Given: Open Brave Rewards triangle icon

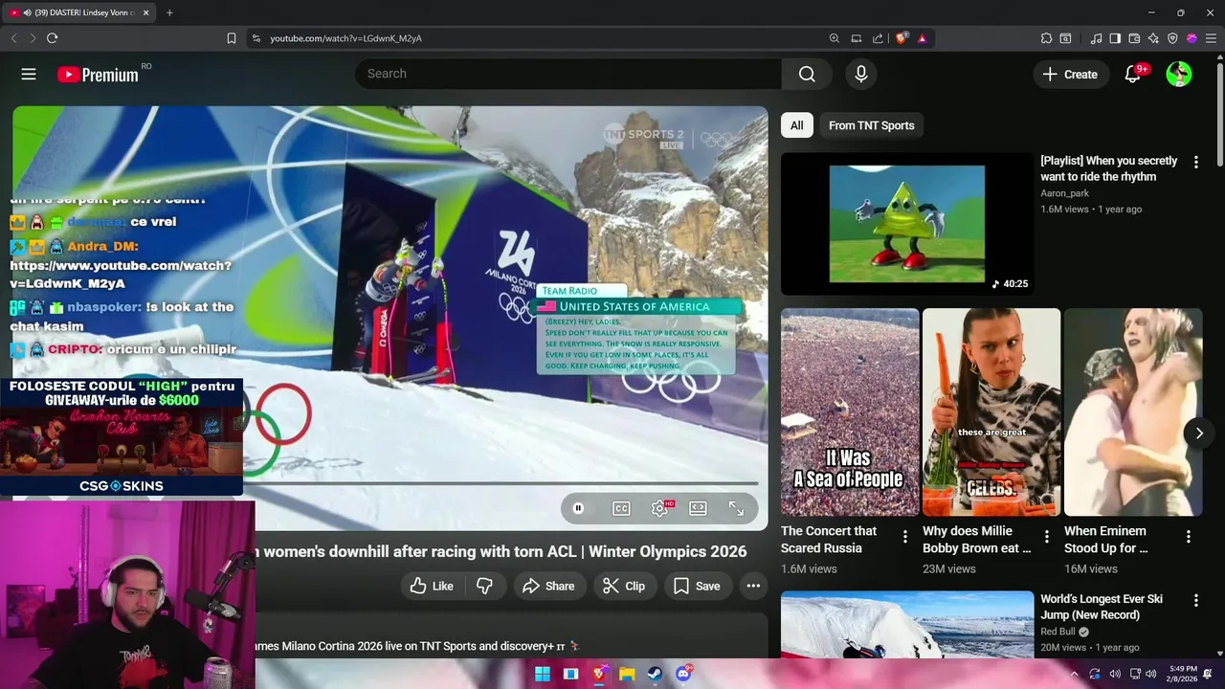Looking at the screenshot, I should pos(922,38).
